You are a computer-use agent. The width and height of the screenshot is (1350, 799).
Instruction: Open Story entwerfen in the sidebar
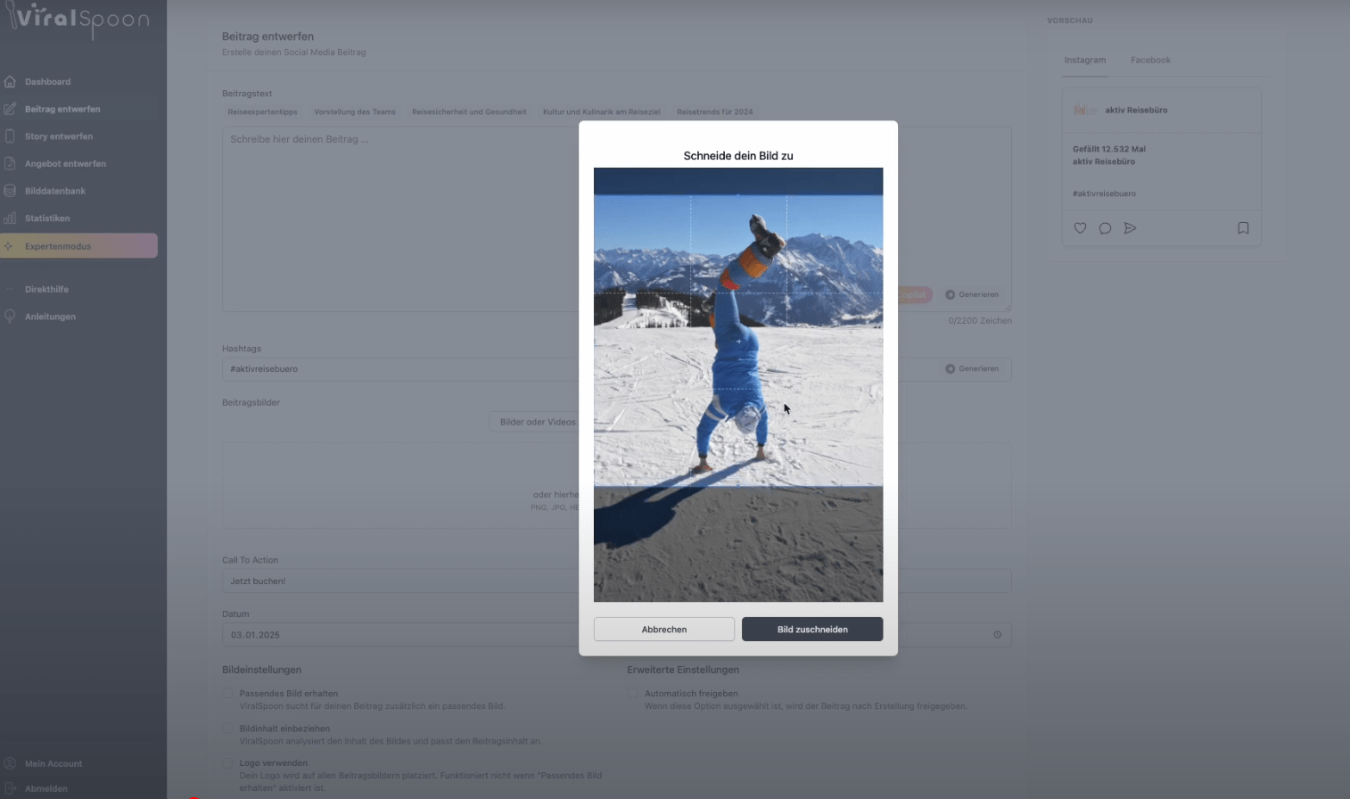59,136
